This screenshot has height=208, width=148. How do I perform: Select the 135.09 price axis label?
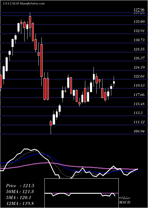tap(139, 22)
